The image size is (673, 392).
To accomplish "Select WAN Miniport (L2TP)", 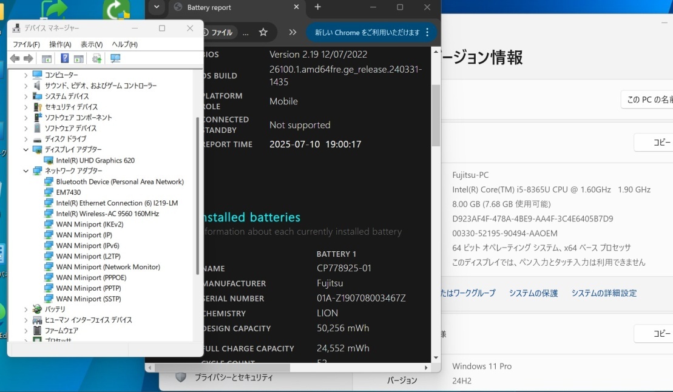I will [88, 256].
